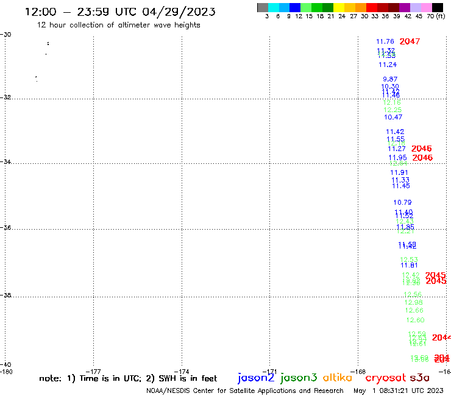This screenshot has height=396, width=451.
Task: Click the wave height value 9.87
Action: 390,79
